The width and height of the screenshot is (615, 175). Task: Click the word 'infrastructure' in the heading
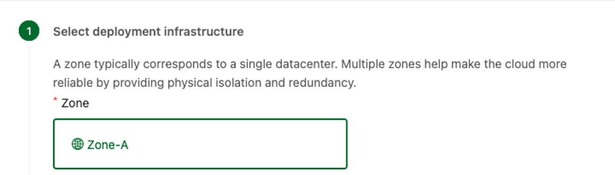point(204,32)
